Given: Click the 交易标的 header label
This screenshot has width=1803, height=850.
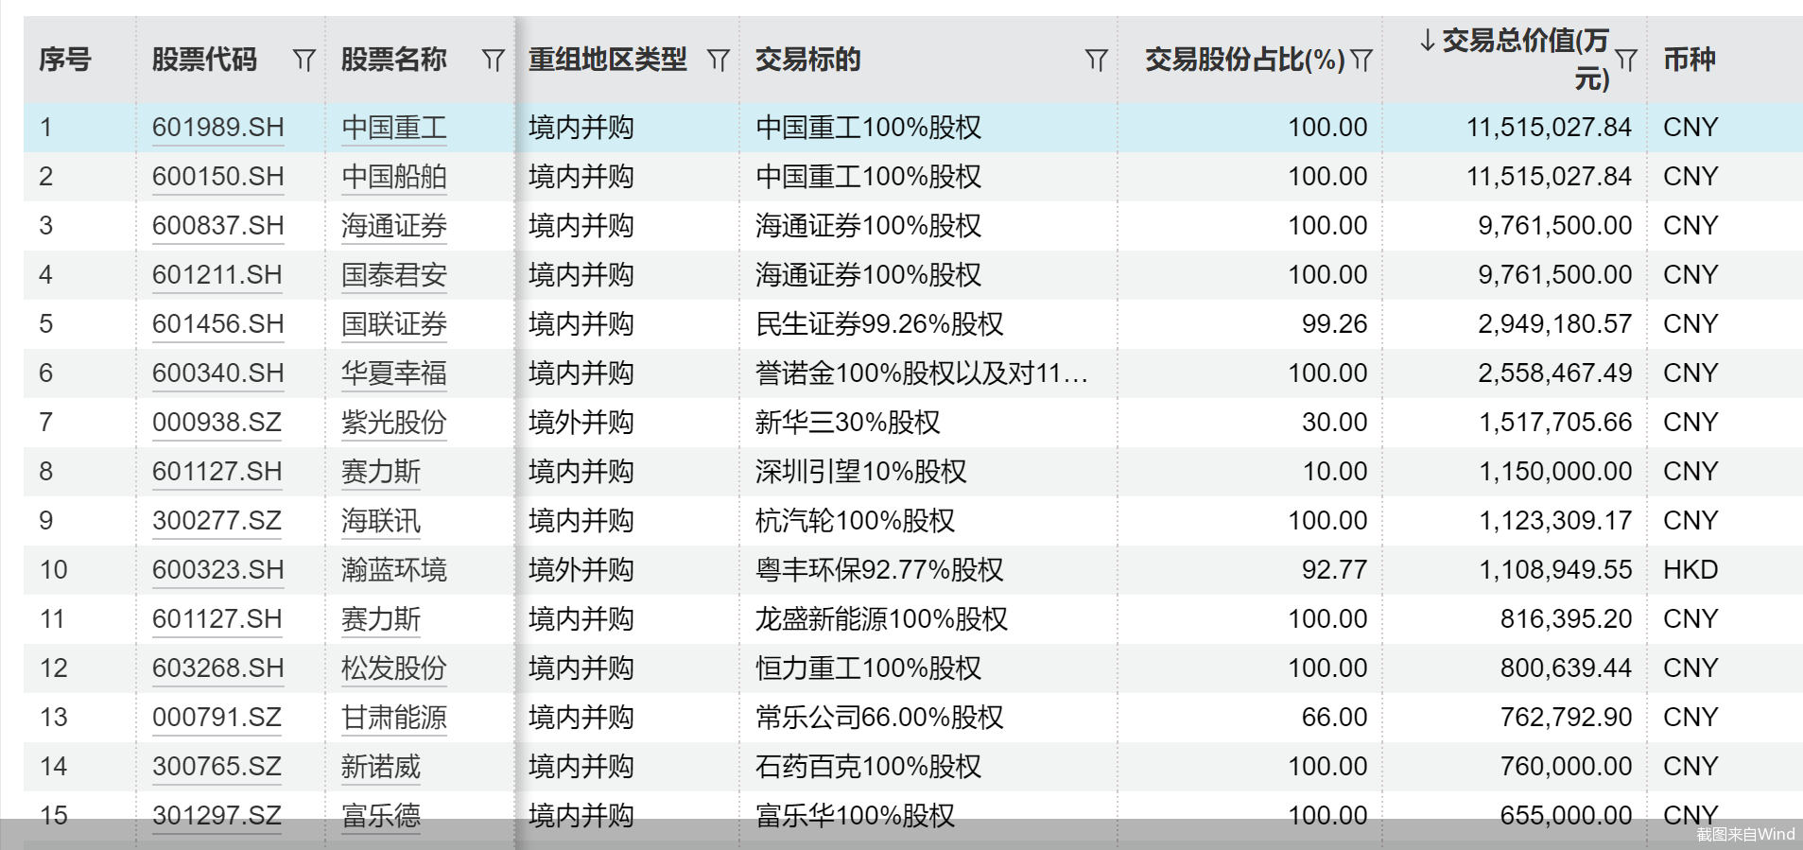Looking at the screenshot, I should (x=808, y=60).
